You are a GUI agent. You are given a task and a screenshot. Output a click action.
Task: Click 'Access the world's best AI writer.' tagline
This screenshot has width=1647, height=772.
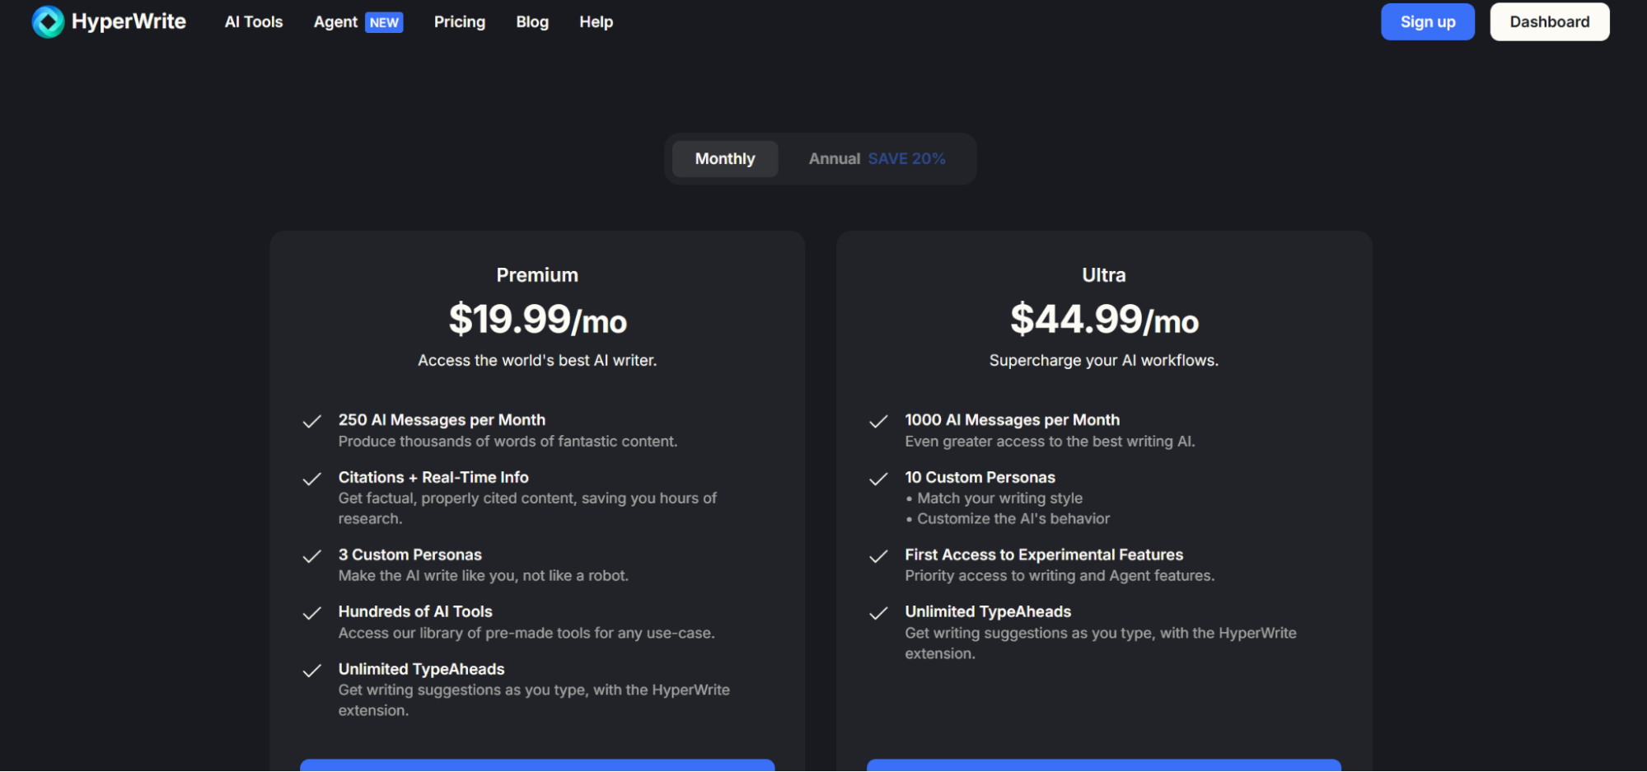pos(537,361)
